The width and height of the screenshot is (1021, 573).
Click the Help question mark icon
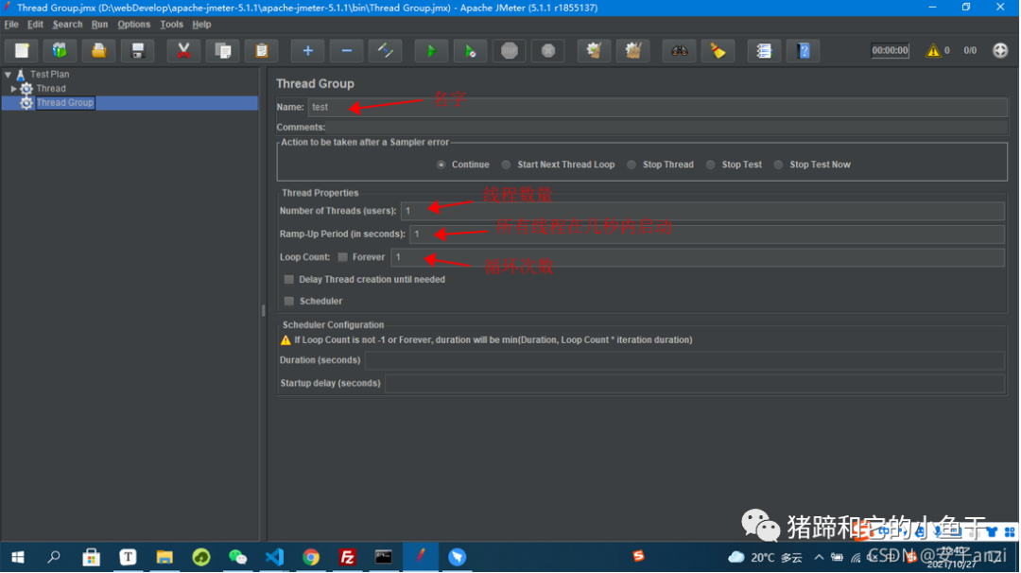(x=804, y=51)
